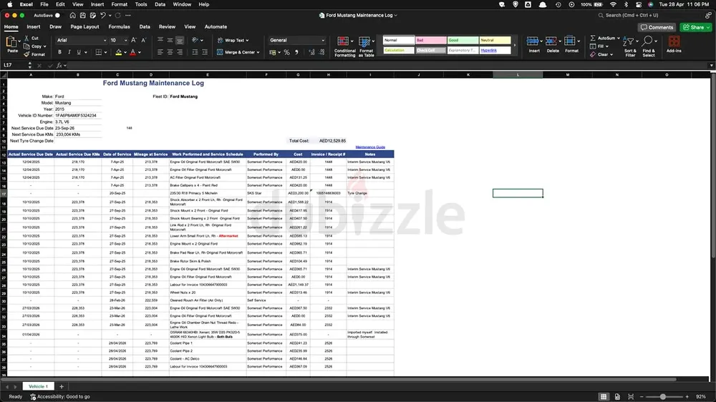The height and width of the screenshot is (402, 716).
Task: Click the Home icon in title bar
Action: [72, 15]
